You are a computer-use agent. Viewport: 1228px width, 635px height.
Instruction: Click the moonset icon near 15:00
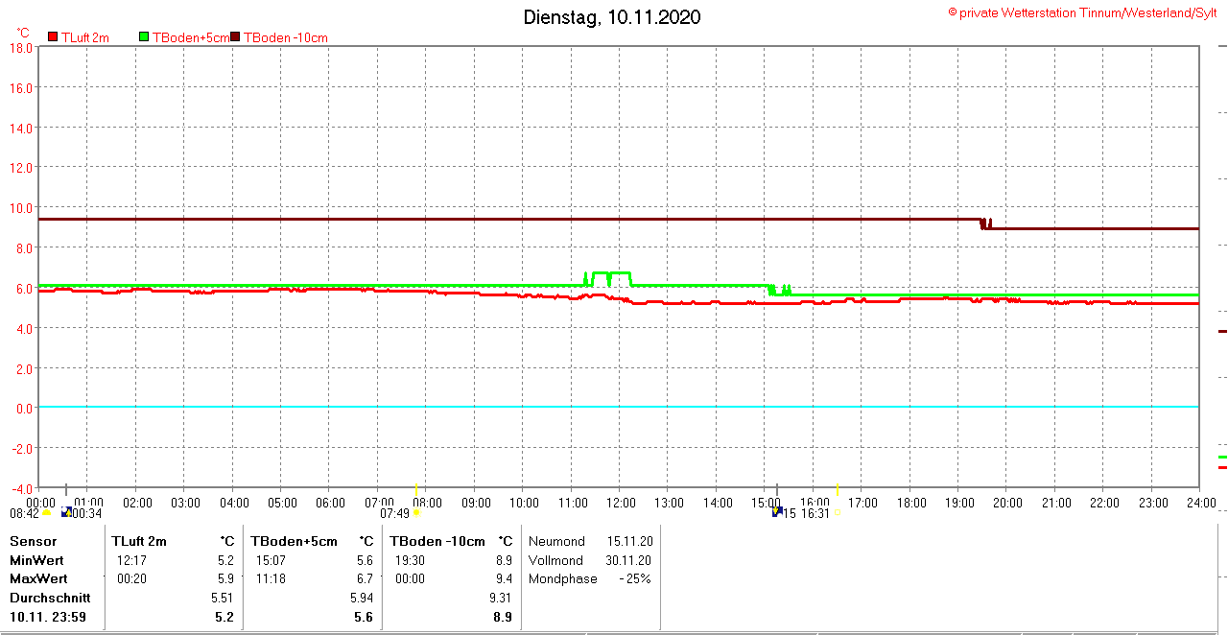(x=777, y=512)
